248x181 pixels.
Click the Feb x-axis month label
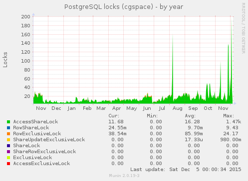(x=87, y=108)
